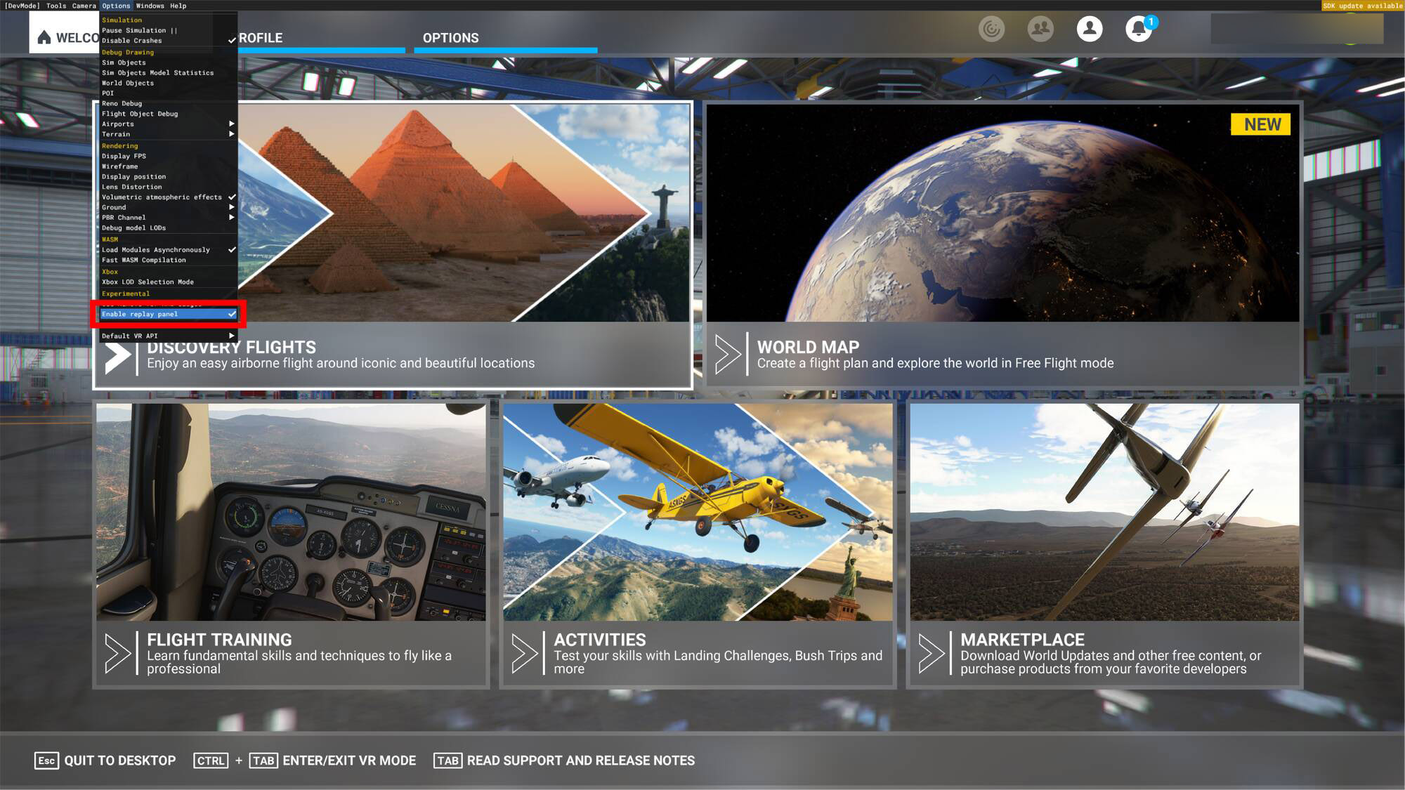Switch to the OPTIONS tab
This screenshot has height=790, width=1405.
[x=450, y=38]
